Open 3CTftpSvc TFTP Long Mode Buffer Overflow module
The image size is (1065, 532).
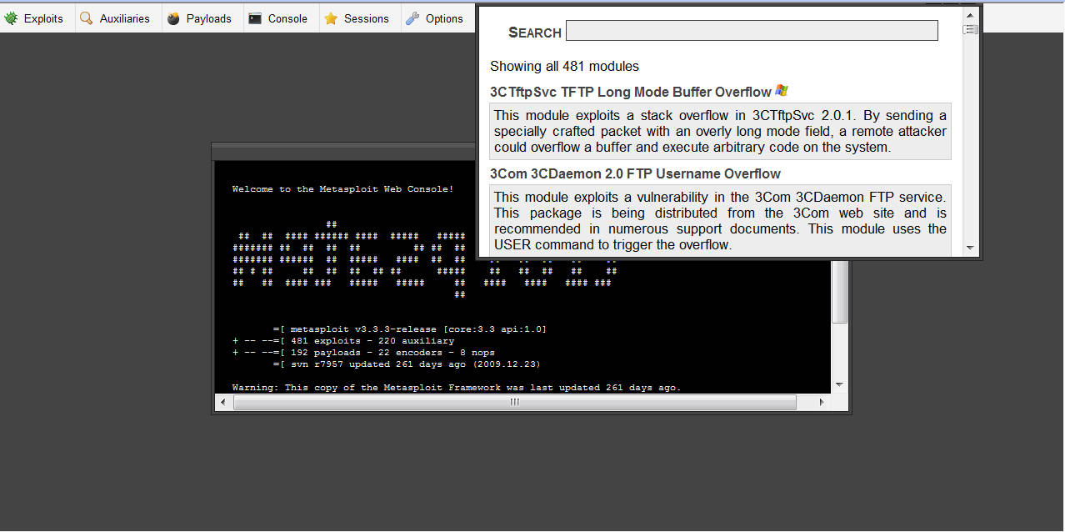click(630, 92)
